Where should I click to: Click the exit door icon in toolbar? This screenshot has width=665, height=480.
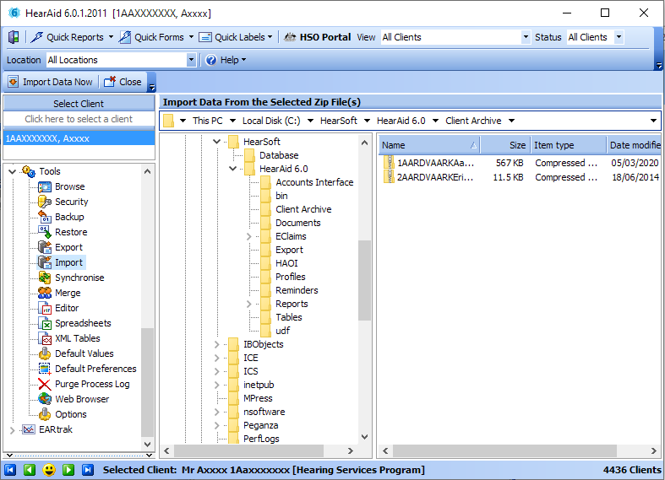[x=14, y=37]
